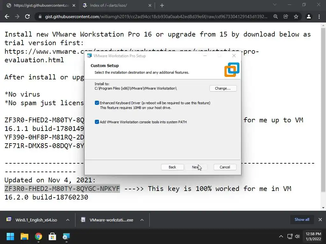Screen dimensions: 326x244
Task: Open the zoom magnifier icon in address bar
Action: 276,17
